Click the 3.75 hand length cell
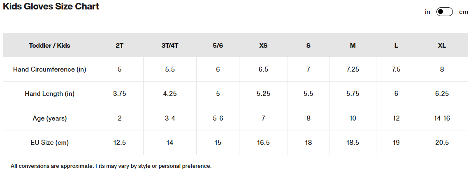Image resolution: width=471 pixels, height=181 pixels. coord(120,94)
